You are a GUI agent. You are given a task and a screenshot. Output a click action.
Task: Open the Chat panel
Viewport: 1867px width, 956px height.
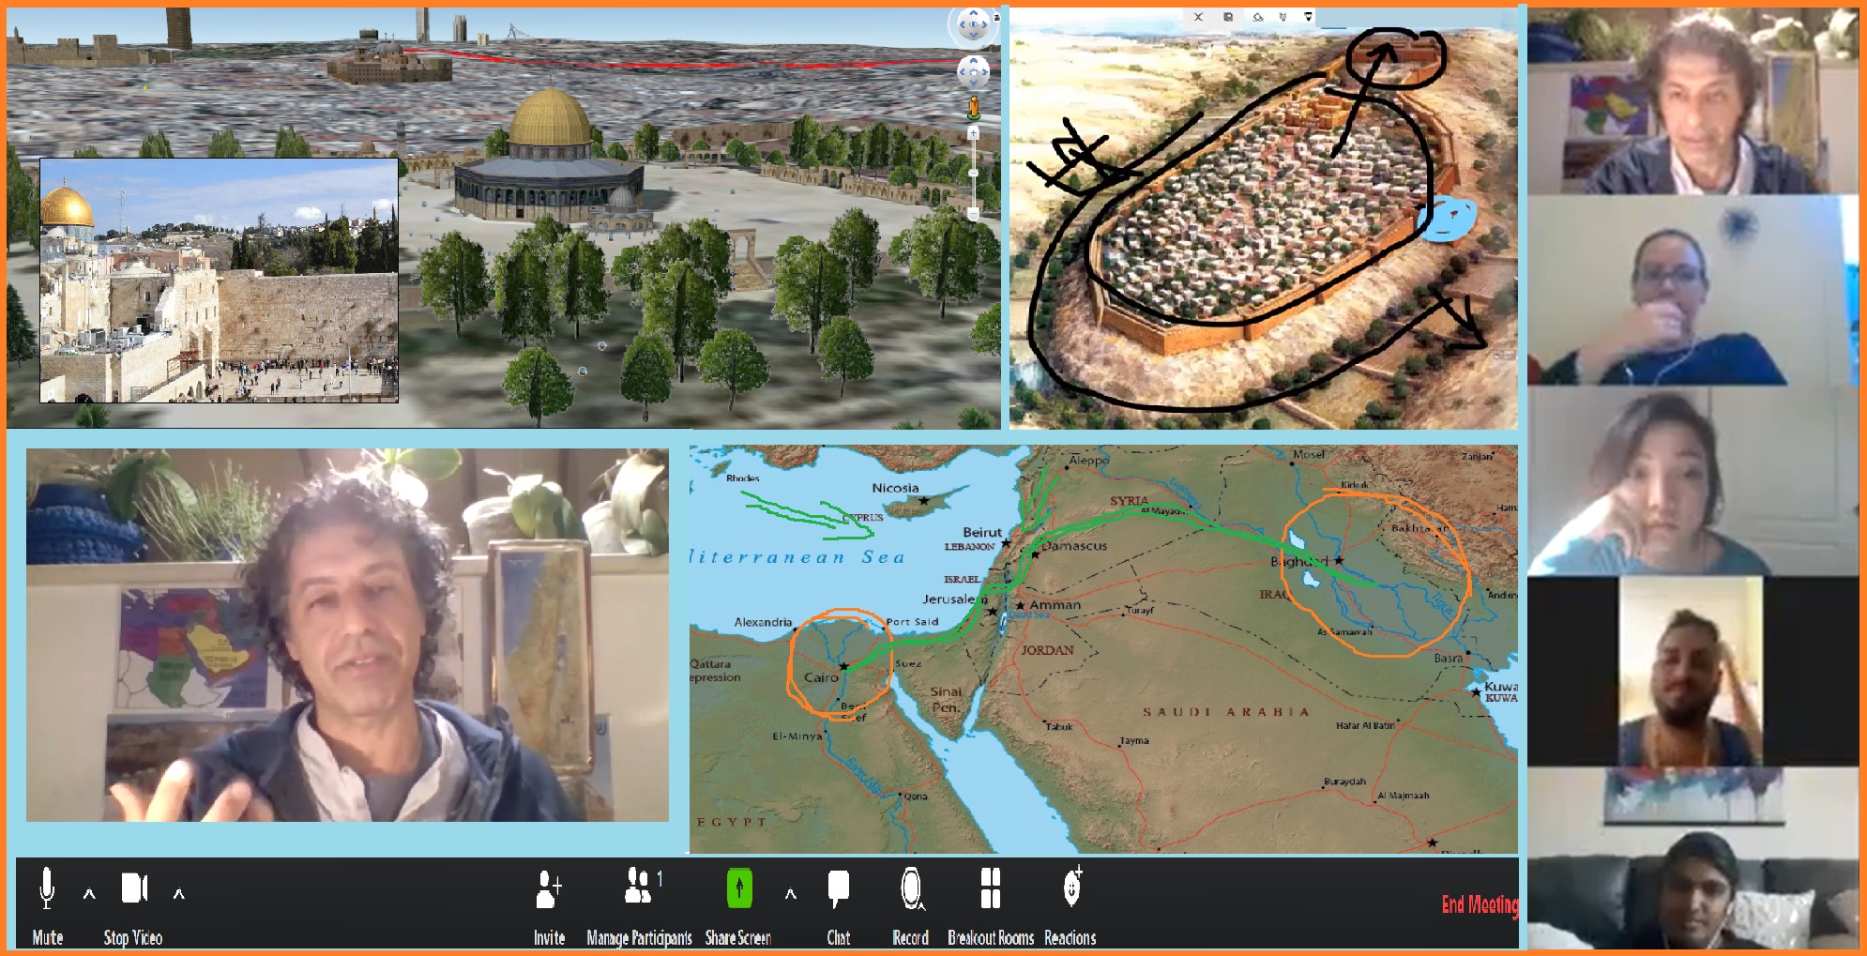[x=839, y=888]
